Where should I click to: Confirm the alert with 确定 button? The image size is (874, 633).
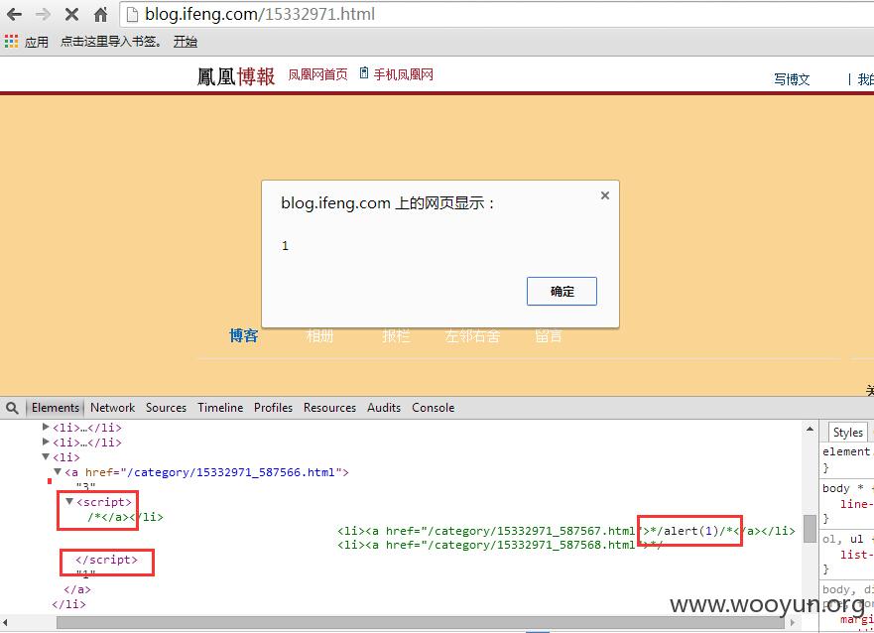tap(562, 291)
